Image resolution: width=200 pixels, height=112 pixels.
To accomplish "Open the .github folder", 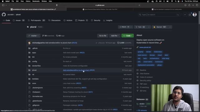I will tap(35, 48).
